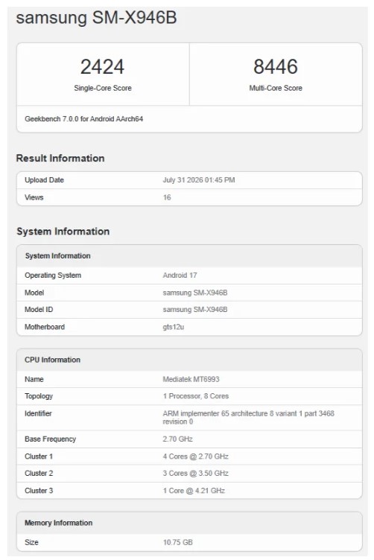Select the Mediatek MT6993 value
Image resolution: width=374 pixels, height=560 pixels.
[x=191, y=379]
